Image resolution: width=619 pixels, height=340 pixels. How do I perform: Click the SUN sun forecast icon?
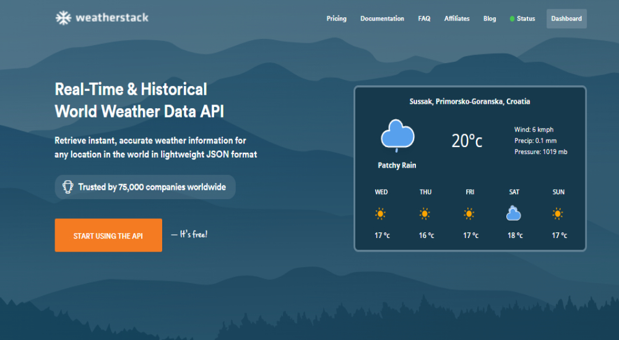[558, 214]
